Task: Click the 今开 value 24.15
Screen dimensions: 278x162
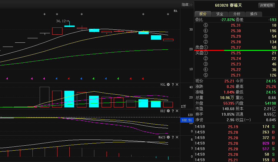Action: coord(271,81)
